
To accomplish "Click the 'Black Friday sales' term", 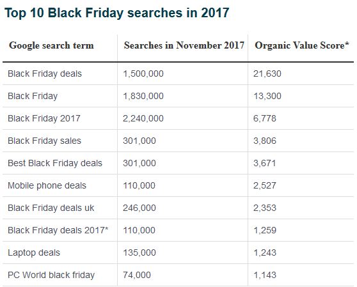I will (44, 141).
